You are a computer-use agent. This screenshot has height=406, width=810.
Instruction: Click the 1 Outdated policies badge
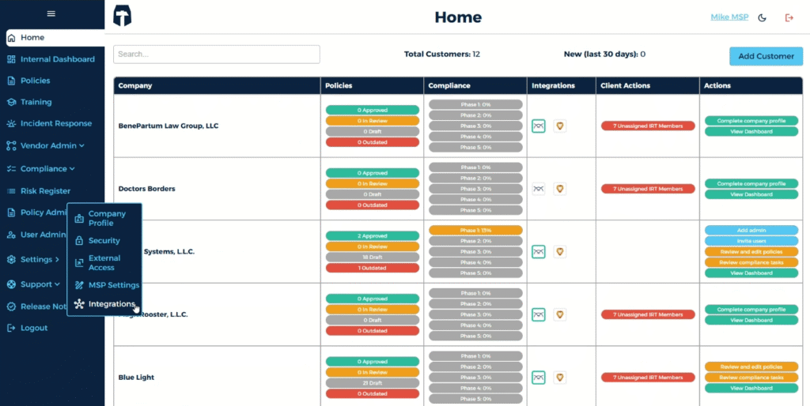(x=372, y=269)
